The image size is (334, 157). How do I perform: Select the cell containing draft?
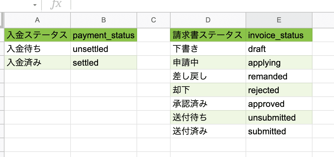(x=279, y=49)
